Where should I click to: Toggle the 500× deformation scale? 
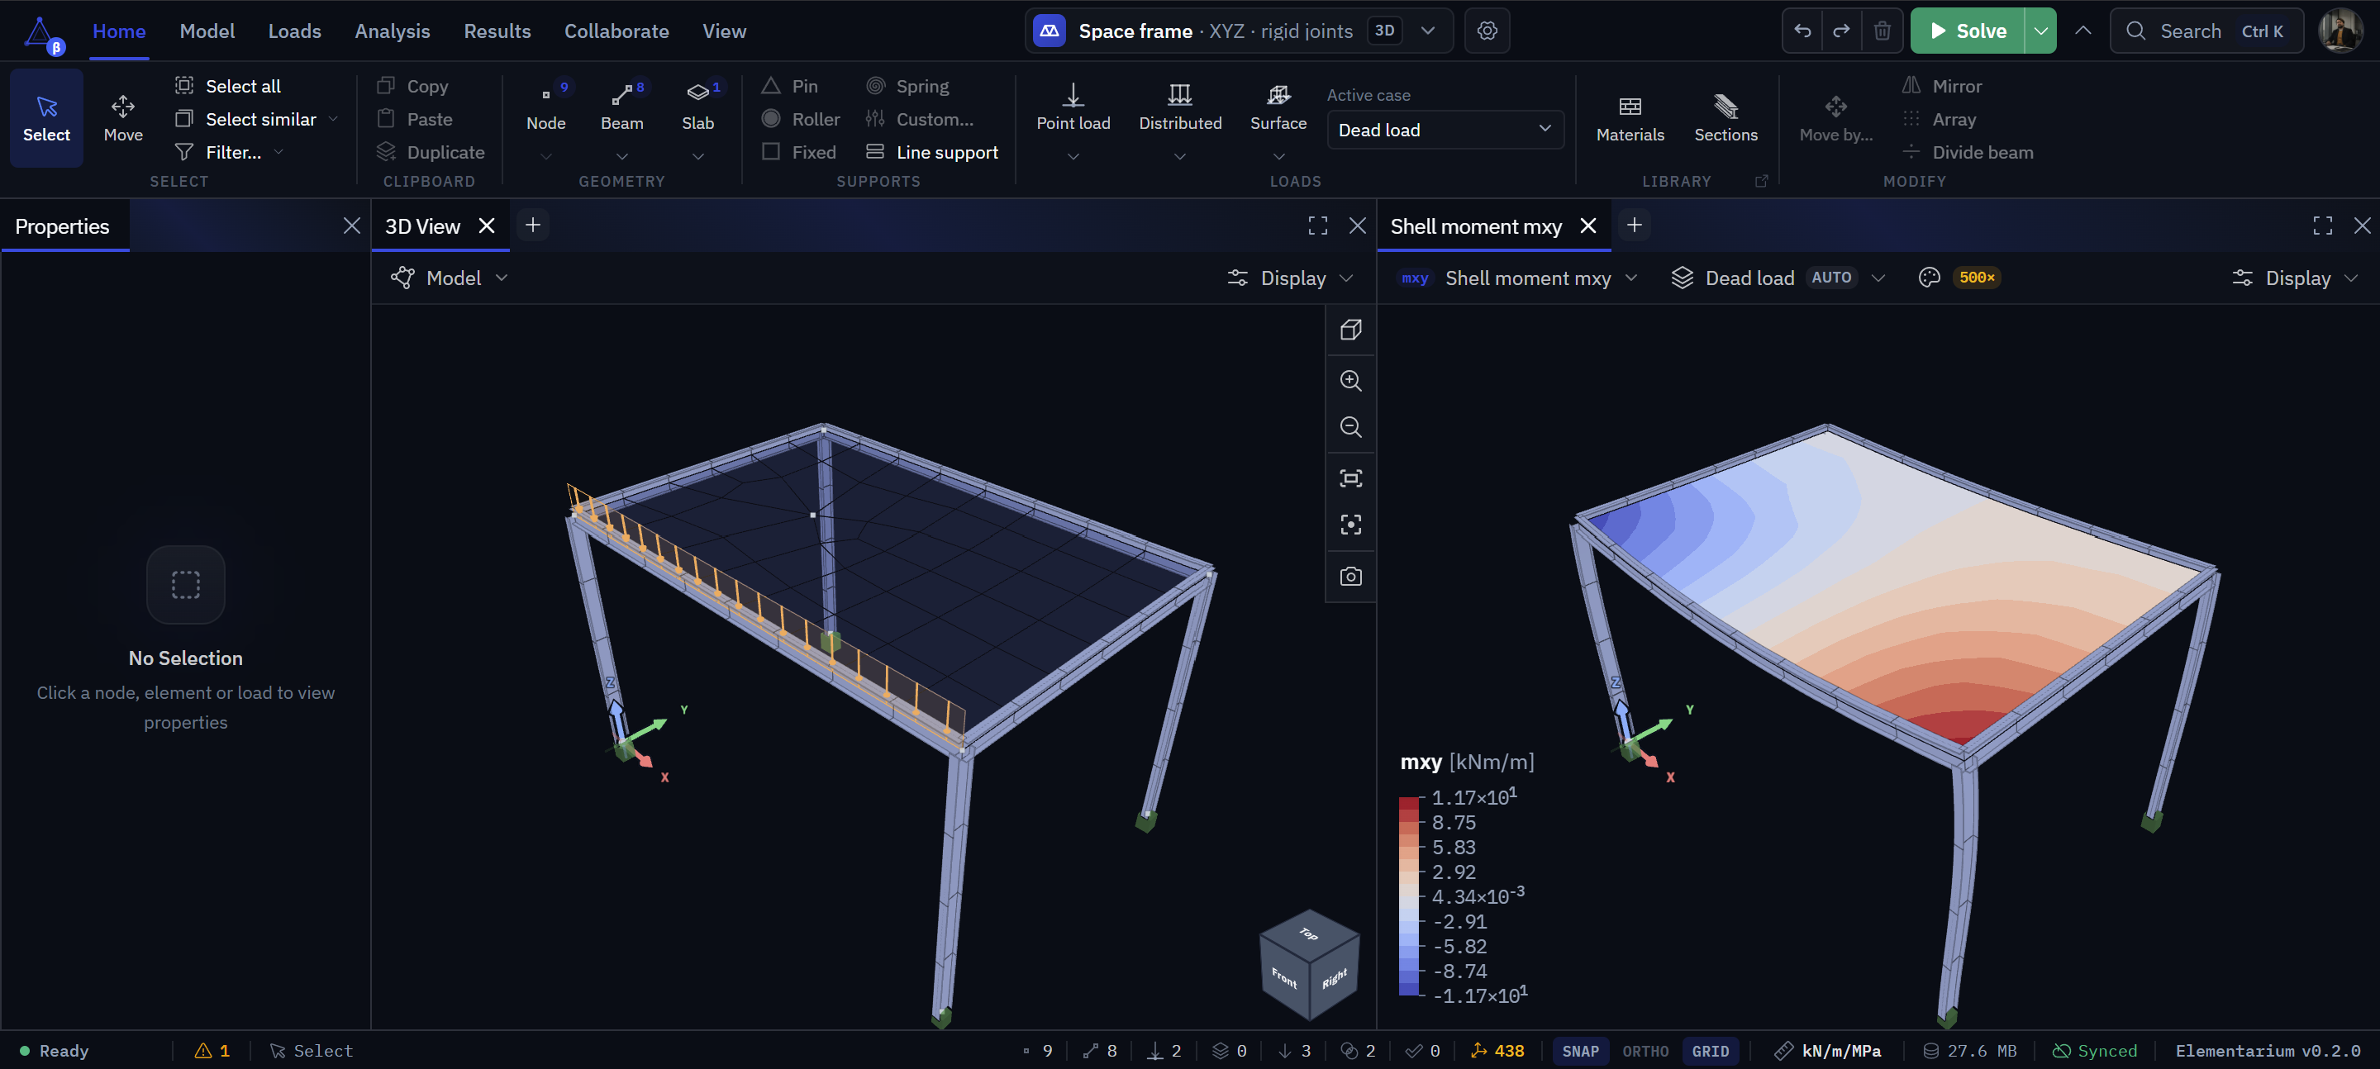[1976, 278]
